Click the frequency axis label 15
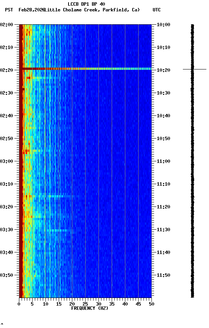 [59, 304]
